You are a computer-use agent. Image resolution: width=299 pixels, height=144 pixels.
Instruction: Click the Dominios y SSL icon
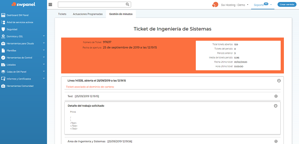click(3, 36)
